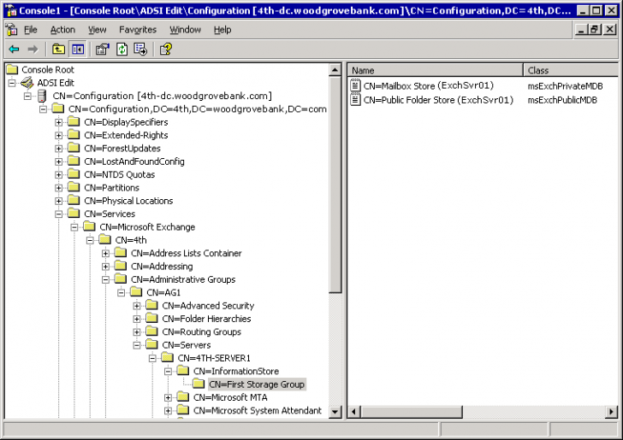The height and width of the screenshot is (440, 623).
Task: Sort by the Class column header
Action: (x=571, y=70)
